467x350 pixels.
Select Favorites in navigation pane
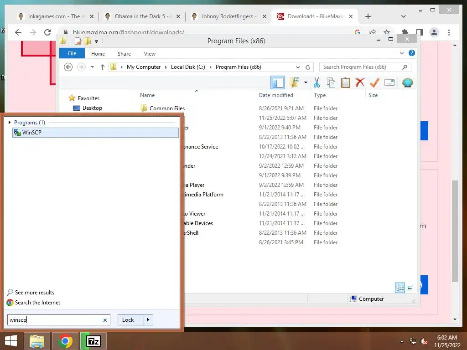[x=88, y=98]
